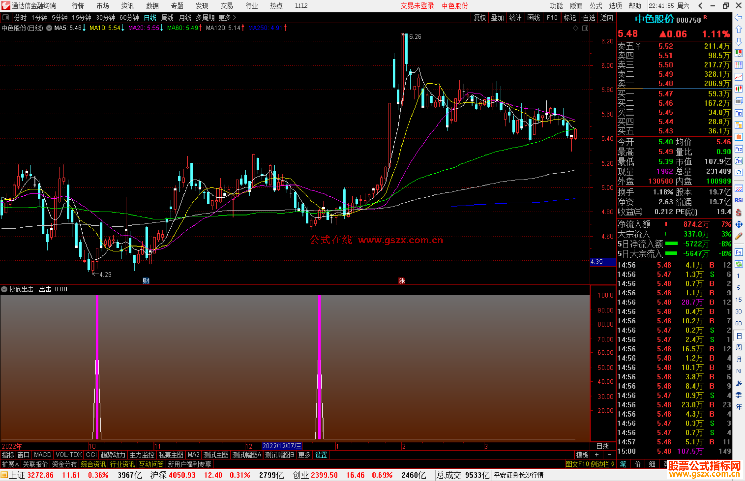This screenshot has width=745, height=481.
Task: Click the four-way move arrows icon
Action: pos(738,224)
